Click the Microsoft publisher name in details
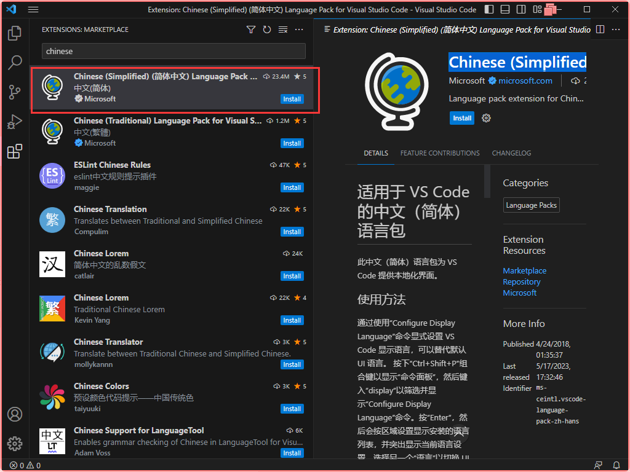630x472 pixels. (x=467, y=81)
